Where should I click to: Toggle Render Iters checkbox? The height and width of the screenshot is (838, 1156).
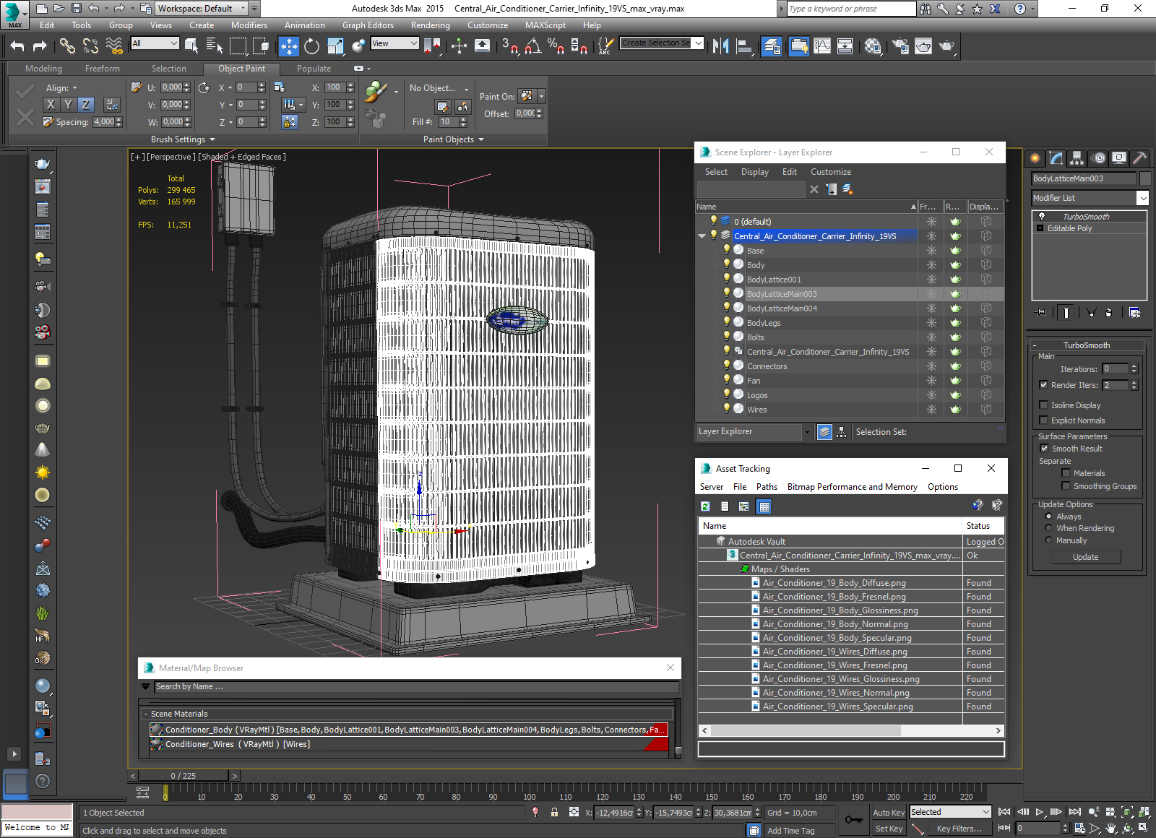[x=1043, y=385]
